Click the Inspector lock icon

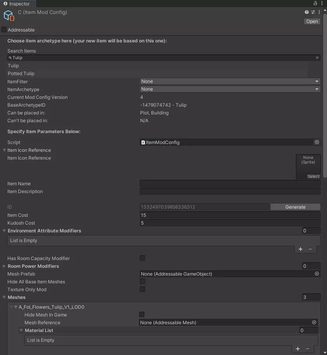(x=315, y=4)
